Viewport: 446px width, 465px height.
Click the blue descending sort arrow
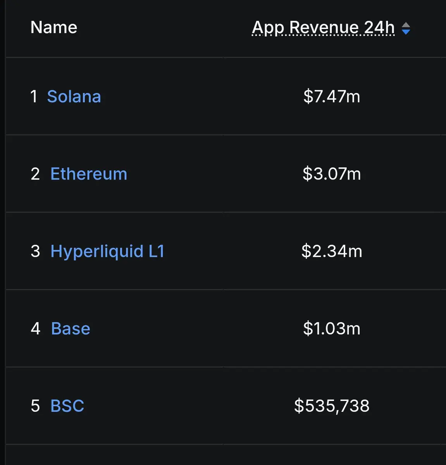406,32
